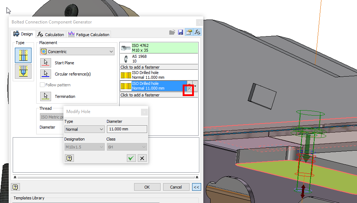The image size is (357, 203).
Task: Click the empty message summary box
Action: 106,155
